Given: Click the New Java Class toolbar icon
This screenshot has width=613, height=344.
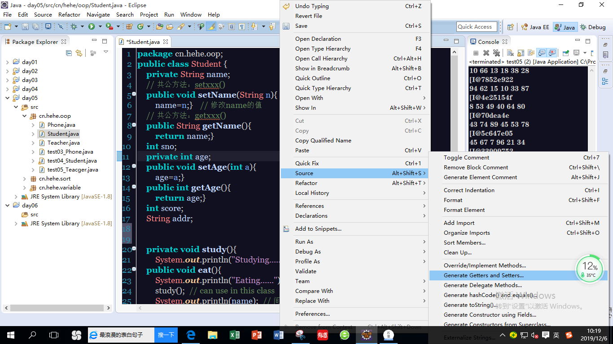Looking at the screenshot, I should tap(140, 27).
